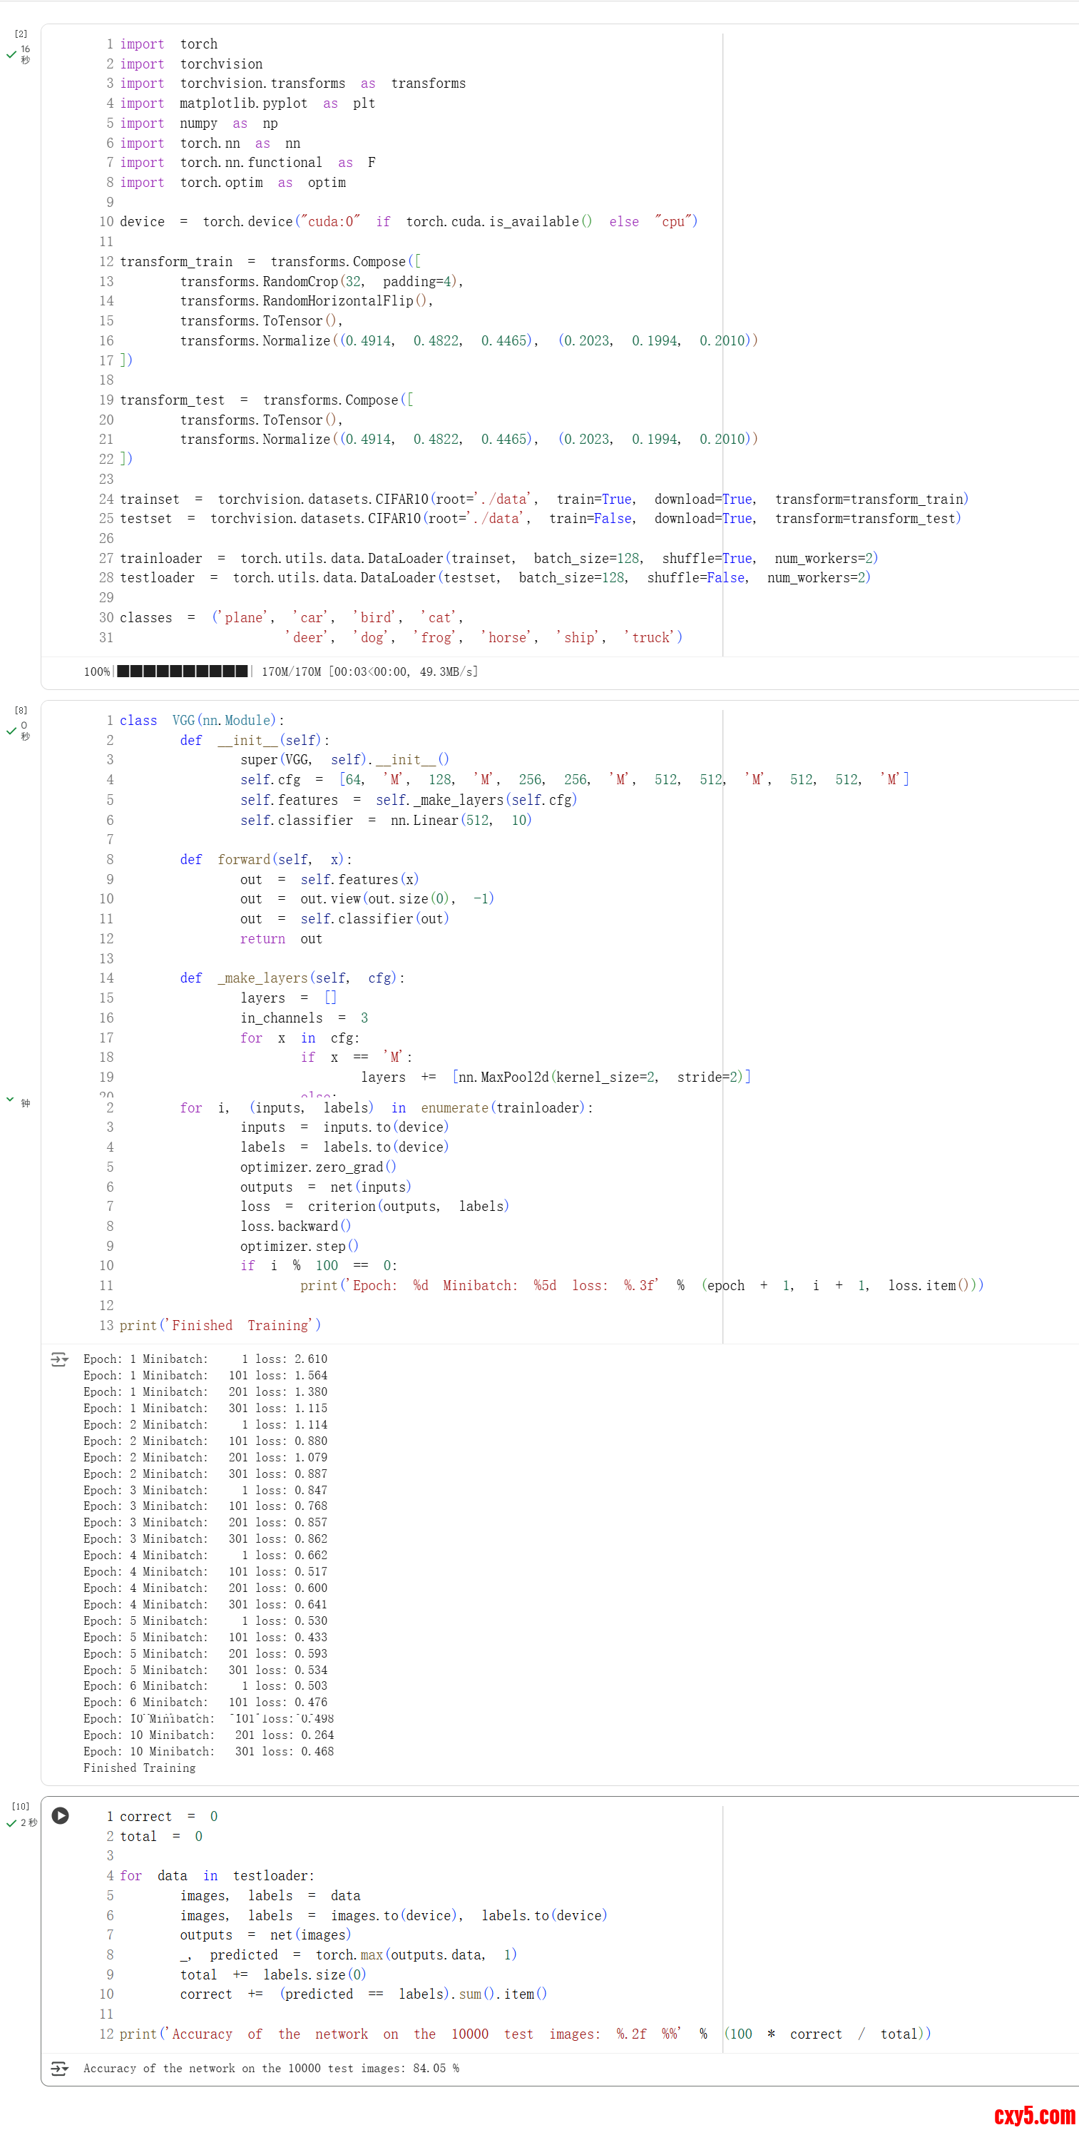Click the trainset CIFAR10 dataset line

[544, 499]
